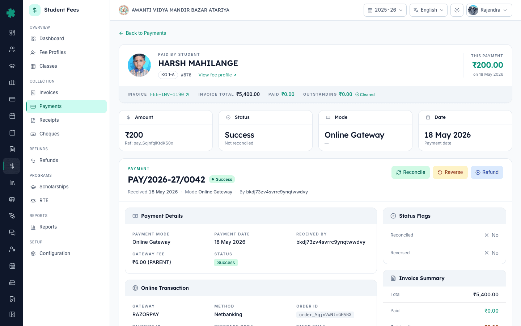Click the globe icon beside Online Transaction
Image resolution: width=521 pixels, height=326 pixels.
[x=135, y=288]
